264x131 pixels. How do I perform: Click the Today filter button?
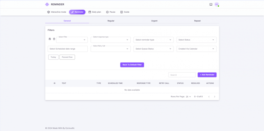(x=53, y=57)
